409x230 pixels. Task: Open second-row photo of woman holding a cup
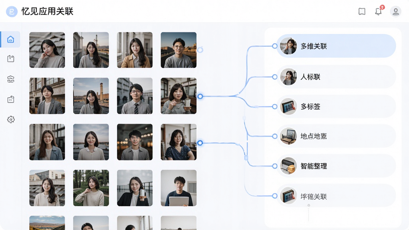point(179,96)
